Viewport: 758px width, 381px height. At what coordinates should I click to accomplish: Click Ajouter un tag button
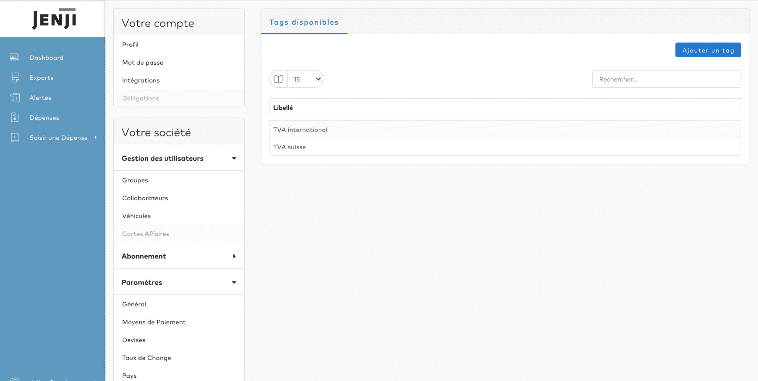click(x=708, y=50)
